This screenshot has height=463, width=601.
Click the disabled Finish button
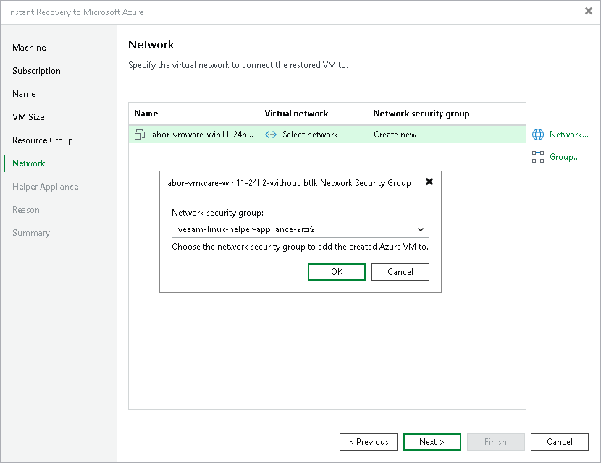pos(495,442)
